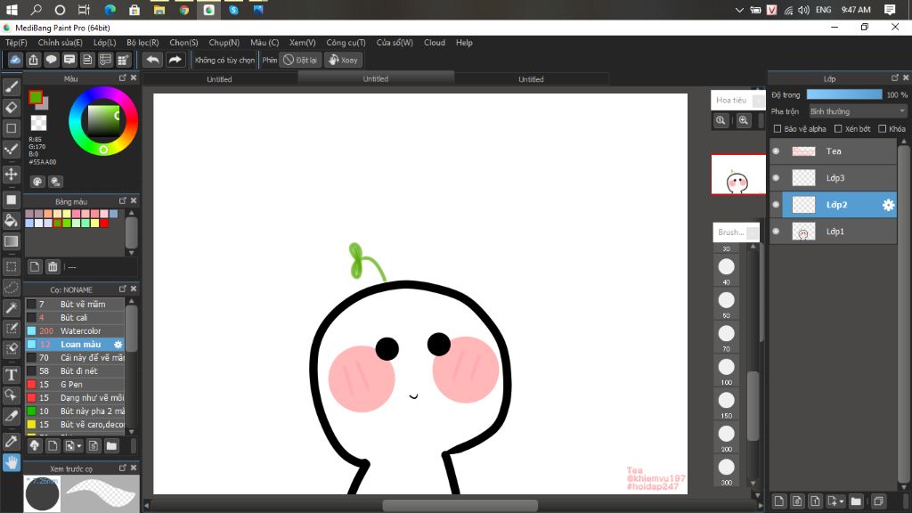
Task: Open the Xem(V) menu
Action: point(303,43)
